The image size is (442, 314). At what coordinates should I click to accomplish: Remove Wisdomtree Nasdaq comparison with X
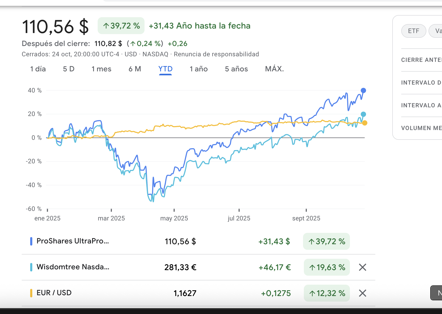click(x=362, y=267)
